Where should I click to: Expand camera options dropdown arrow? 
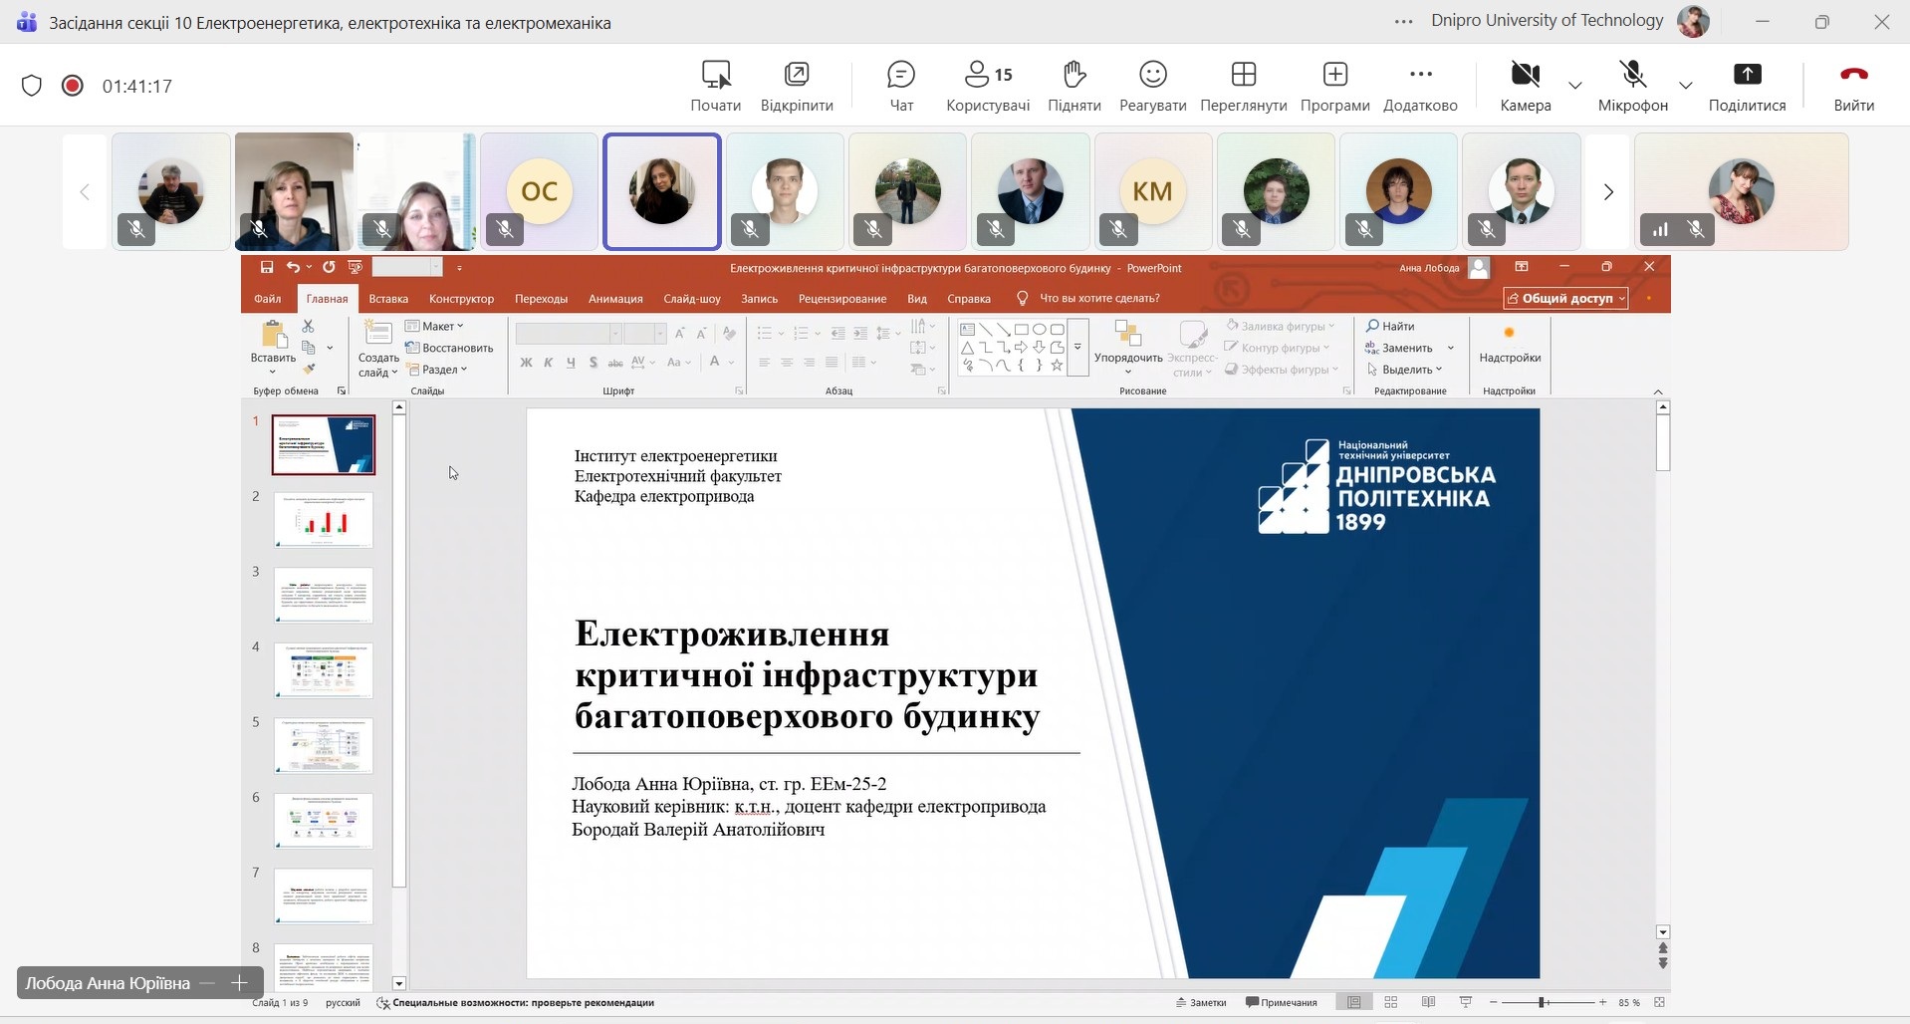(1575, 86)
